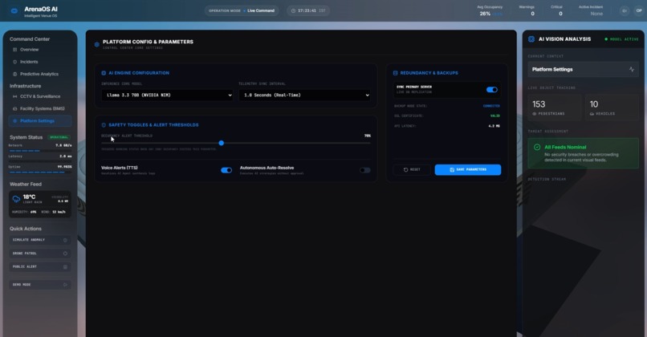647x337 pixels.
Task: Trigger Simulate Anomaly quick action
Action: tap(40, 240)
